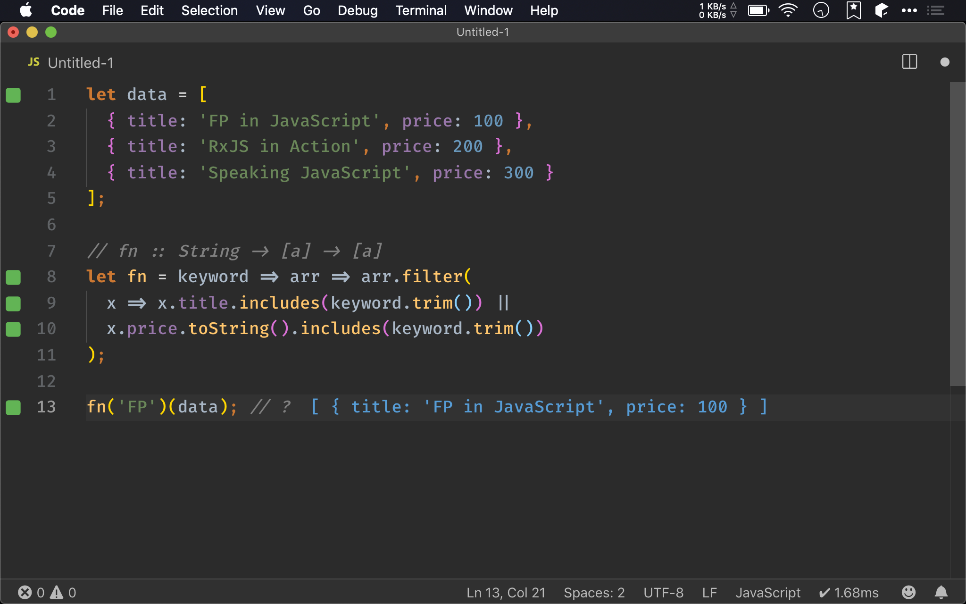Click the smiley feedback icon
966x604 pixels.
pos(908,592)
